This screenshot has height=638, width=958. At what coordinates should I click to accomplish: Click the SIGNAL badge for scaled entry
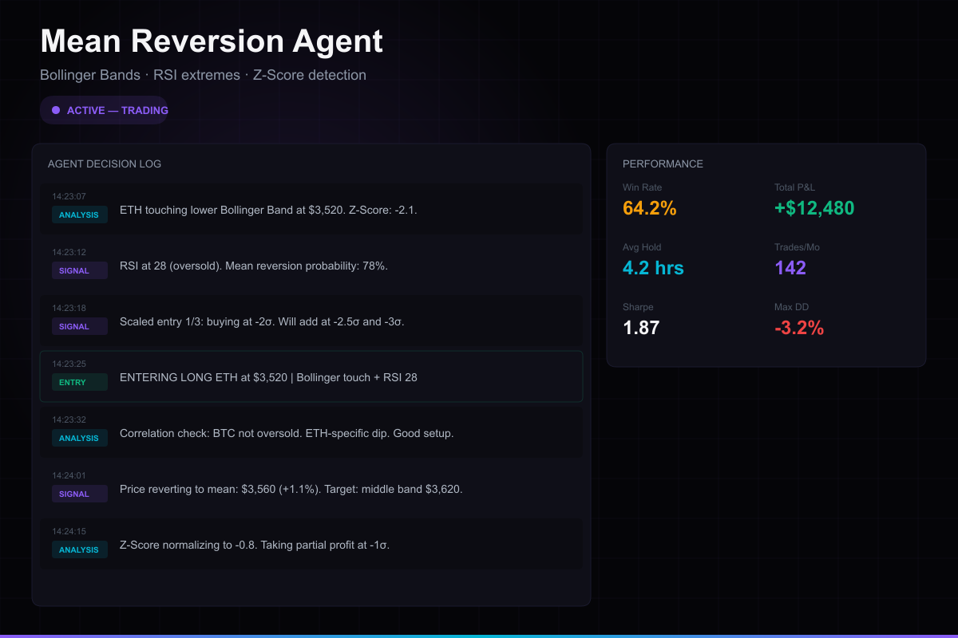79,326
